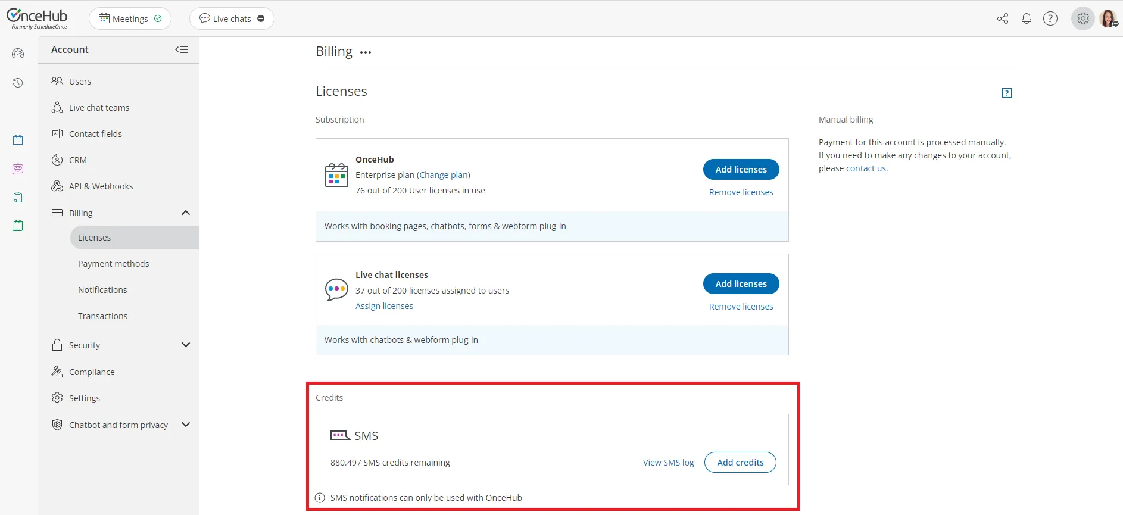The image size is (1123, 515).
Task: Click the OnceHub logo
Action: click(37, 18)
